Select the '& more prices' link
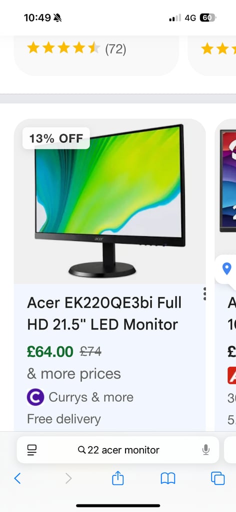236x512 pixels. (x=74, y=374)
